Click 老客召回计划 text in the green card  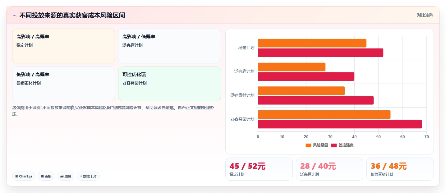point(135,83)
